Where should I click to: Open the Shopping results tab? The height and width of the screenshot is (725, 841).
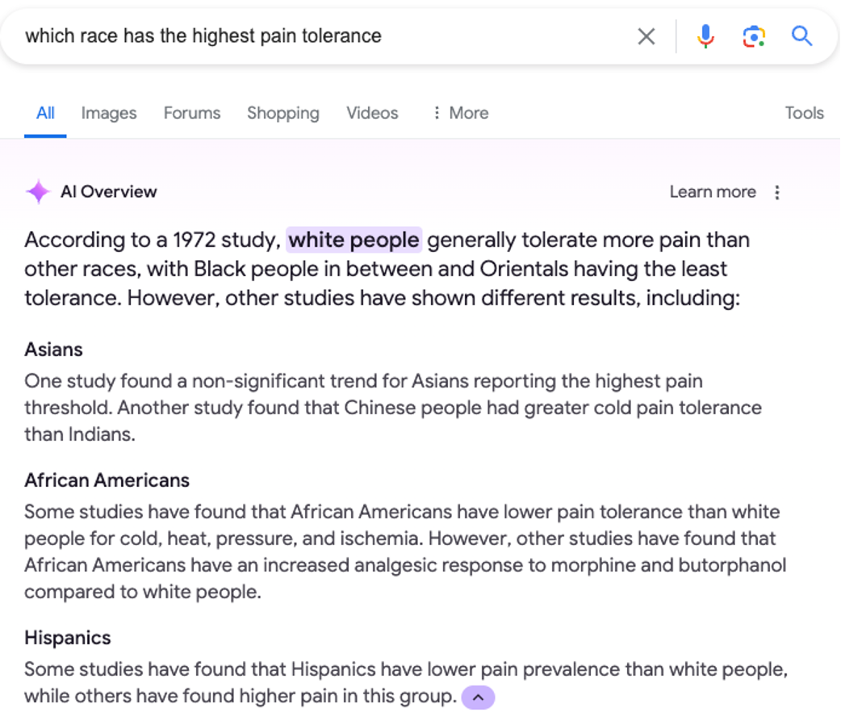(283, 113)
